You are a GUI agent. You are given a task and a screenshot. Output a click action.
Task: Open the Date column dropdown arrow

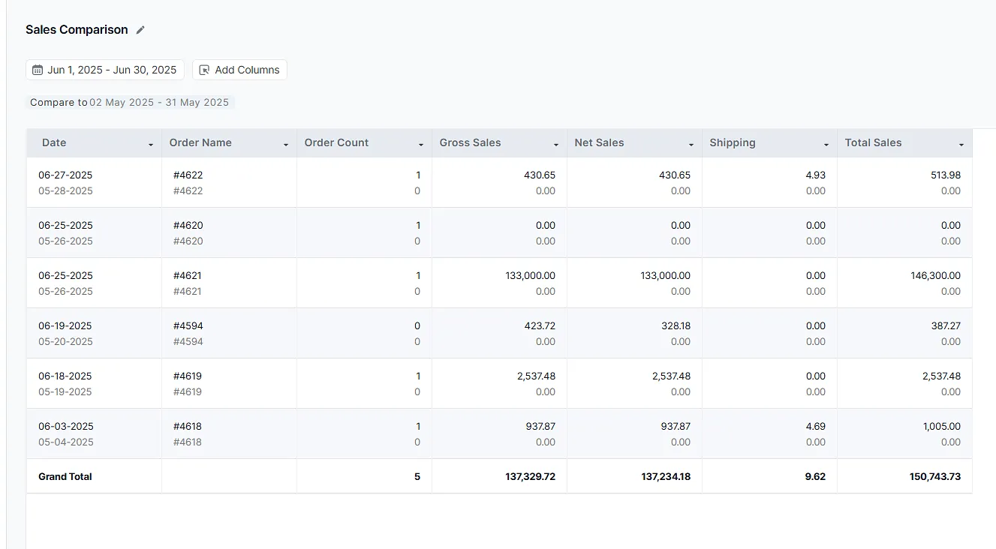point(151,144)
